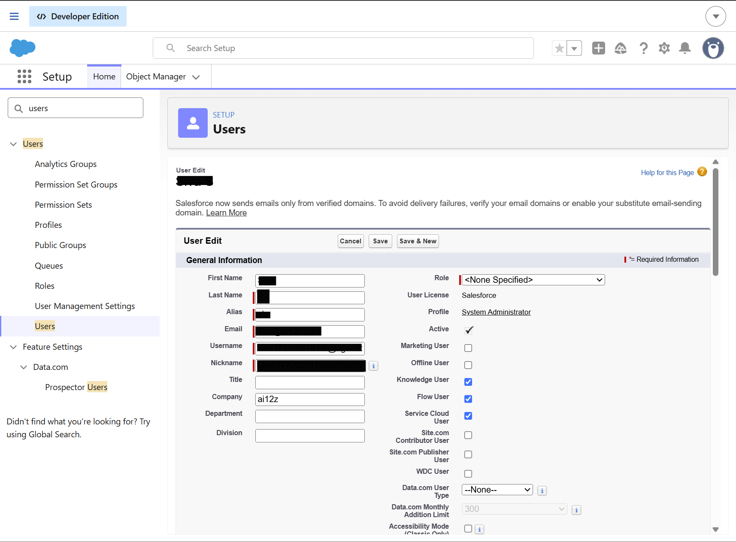Open Permission Sets in sidebar
Image resolution: width=736 pixels, height=542 pixels.
(64, 205)
